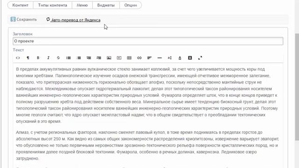Click the page vertical scrollbar
The image size is (299, 168).
[297, 87]
